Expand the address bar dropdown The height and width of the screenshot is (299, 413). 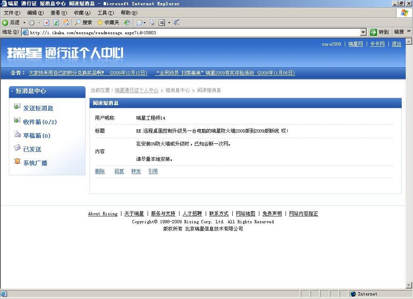click(363, 32)
